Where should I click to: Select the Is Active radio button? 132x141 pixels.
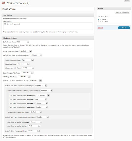click(98, 20)
